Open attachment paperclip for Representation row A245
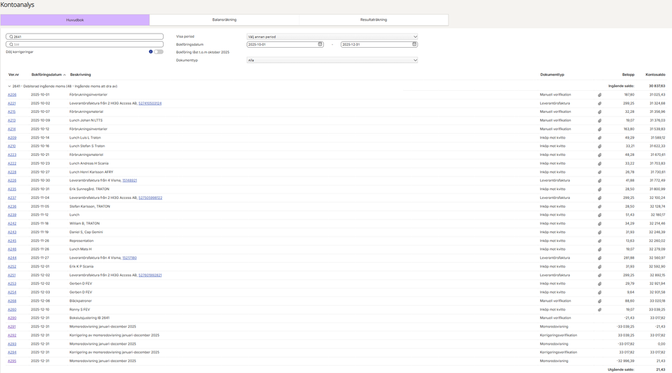 tap(599, 241)
